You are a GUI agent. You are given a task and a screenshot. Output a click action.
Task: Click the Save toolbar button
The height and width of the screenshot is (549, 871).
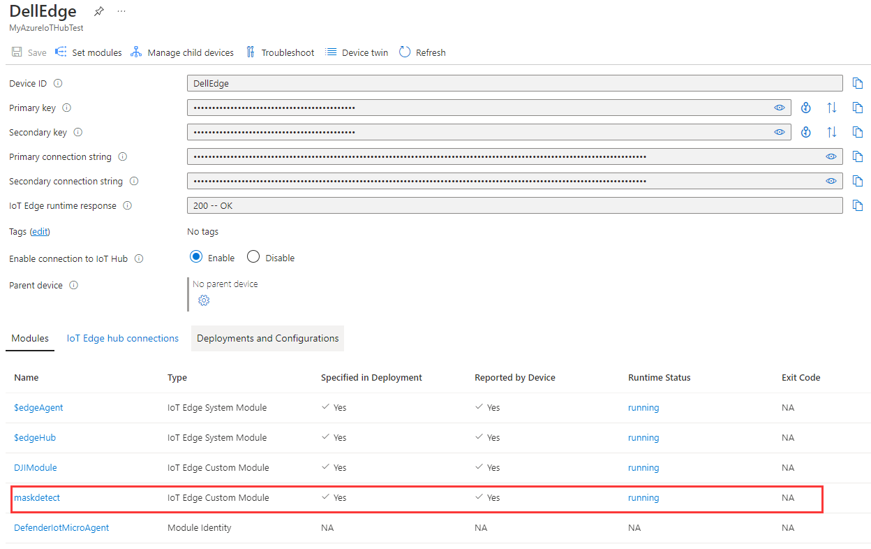pyautogui.click(x=29, y=52)
